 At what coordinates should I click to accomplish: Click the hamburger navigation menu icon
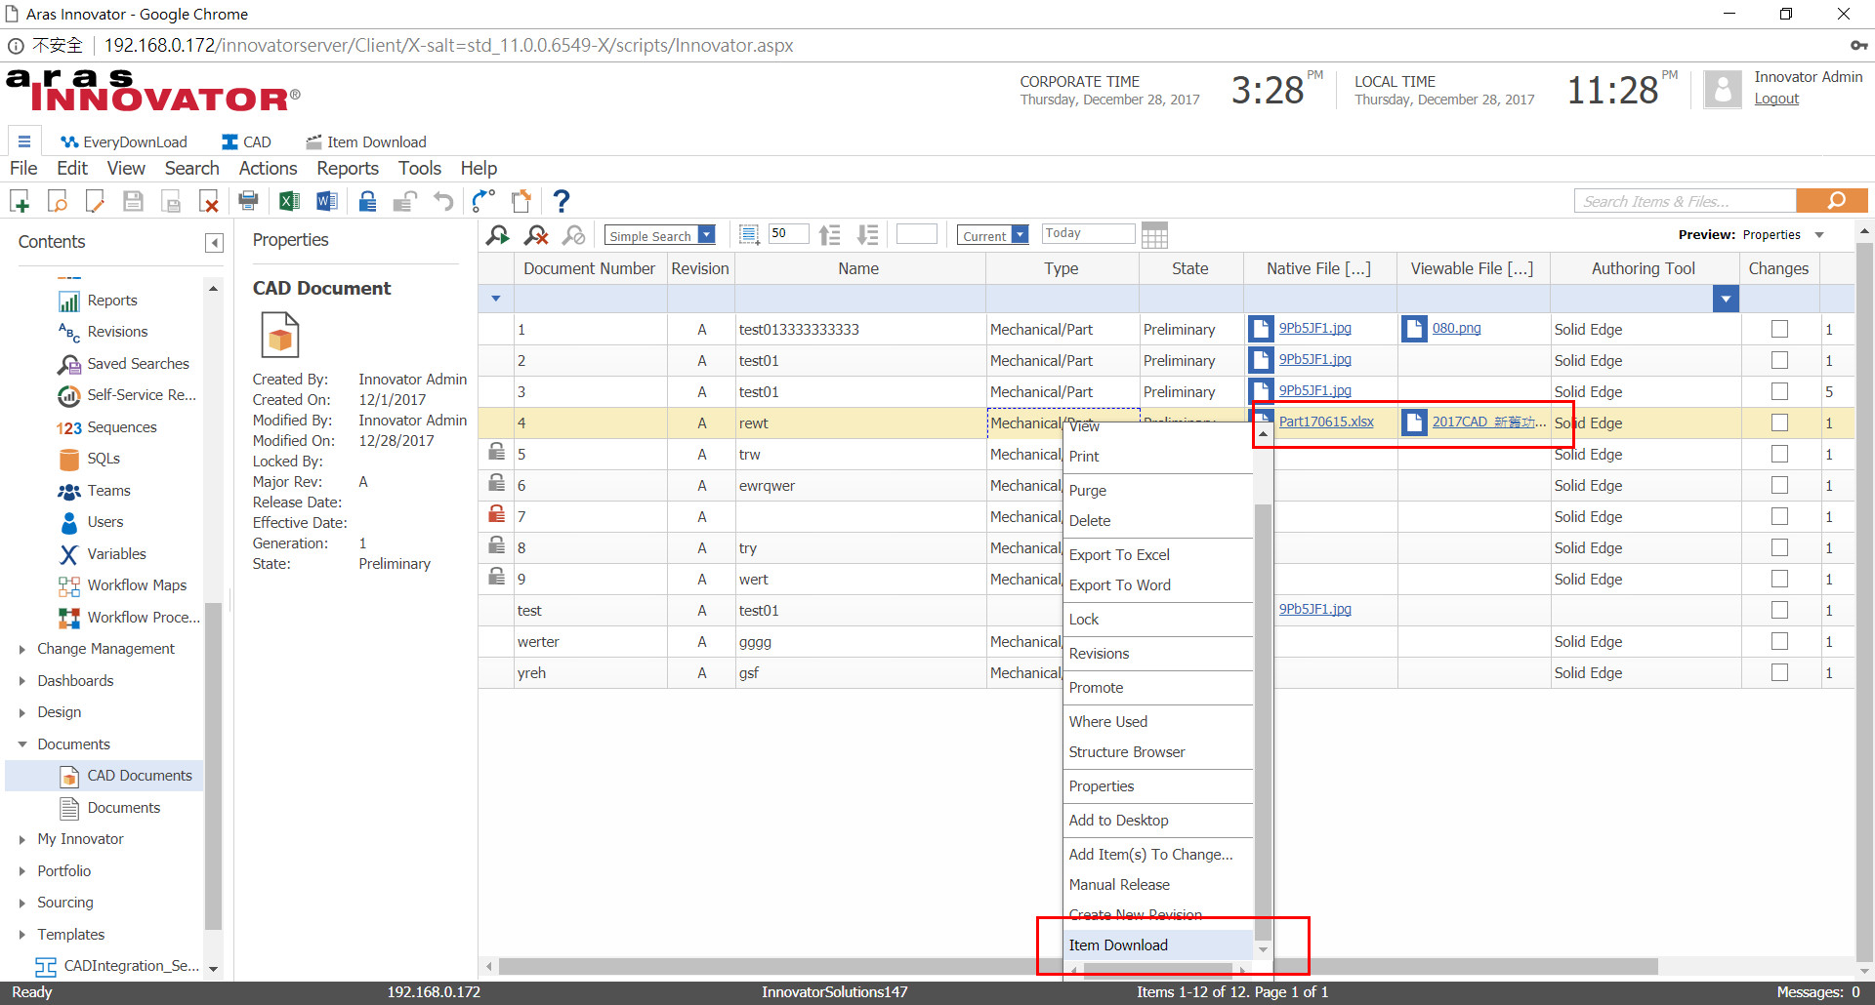click(x=24, y=141)
